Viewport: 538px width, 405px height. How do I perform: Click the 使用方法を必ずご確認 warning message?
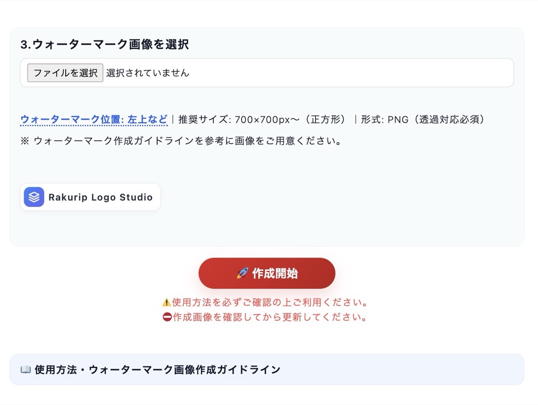point(270,302)
